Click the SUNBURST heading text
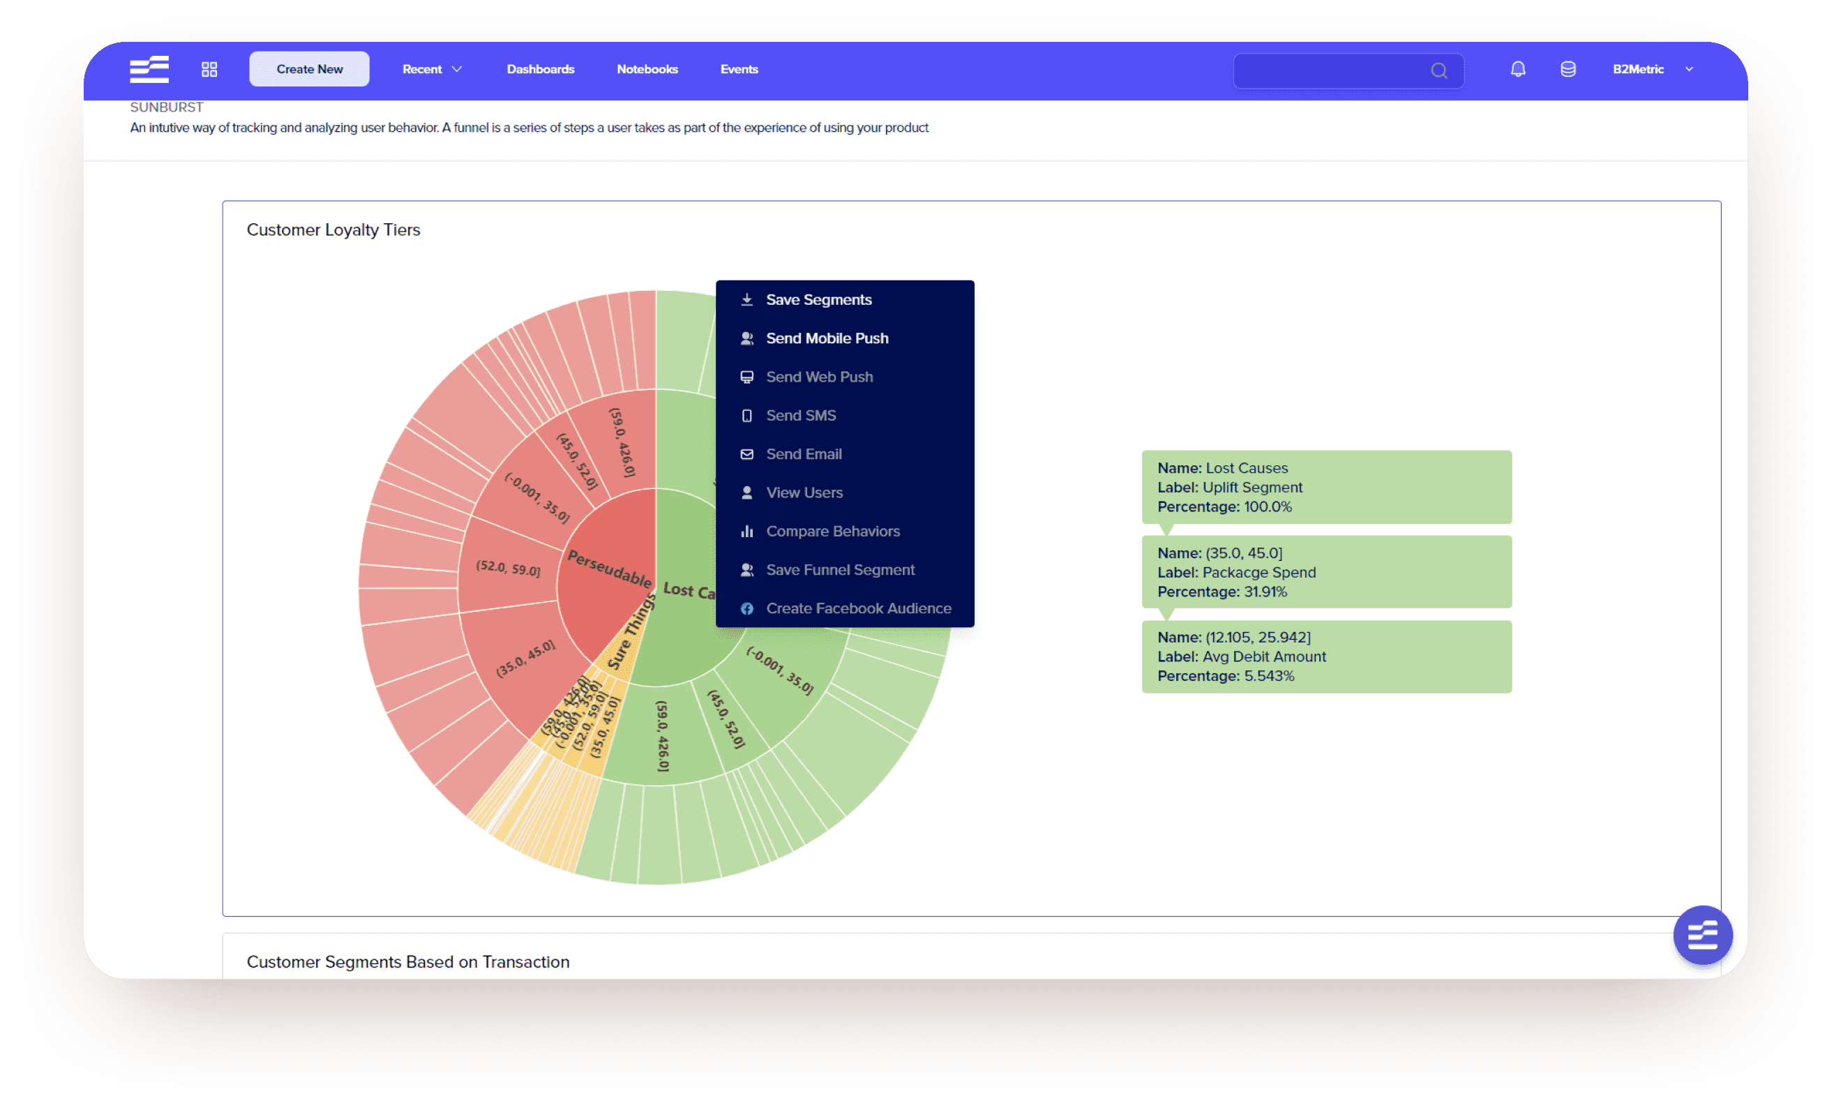This screenshot has height=1105, width=1832. [x=167, y=107]
